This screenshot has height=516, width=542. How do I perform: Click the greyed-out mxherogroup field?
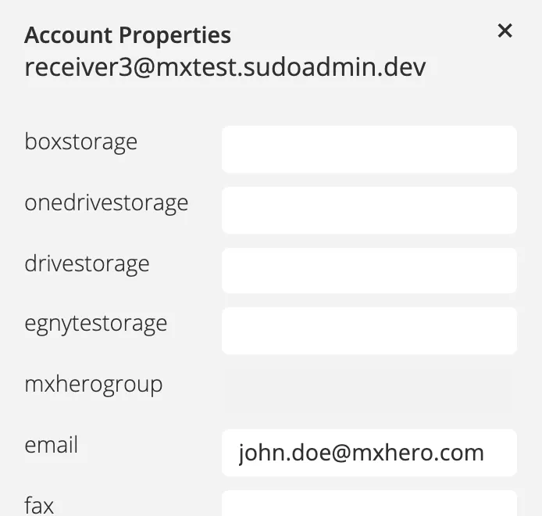pyautogui.click(x=369, y=391)
